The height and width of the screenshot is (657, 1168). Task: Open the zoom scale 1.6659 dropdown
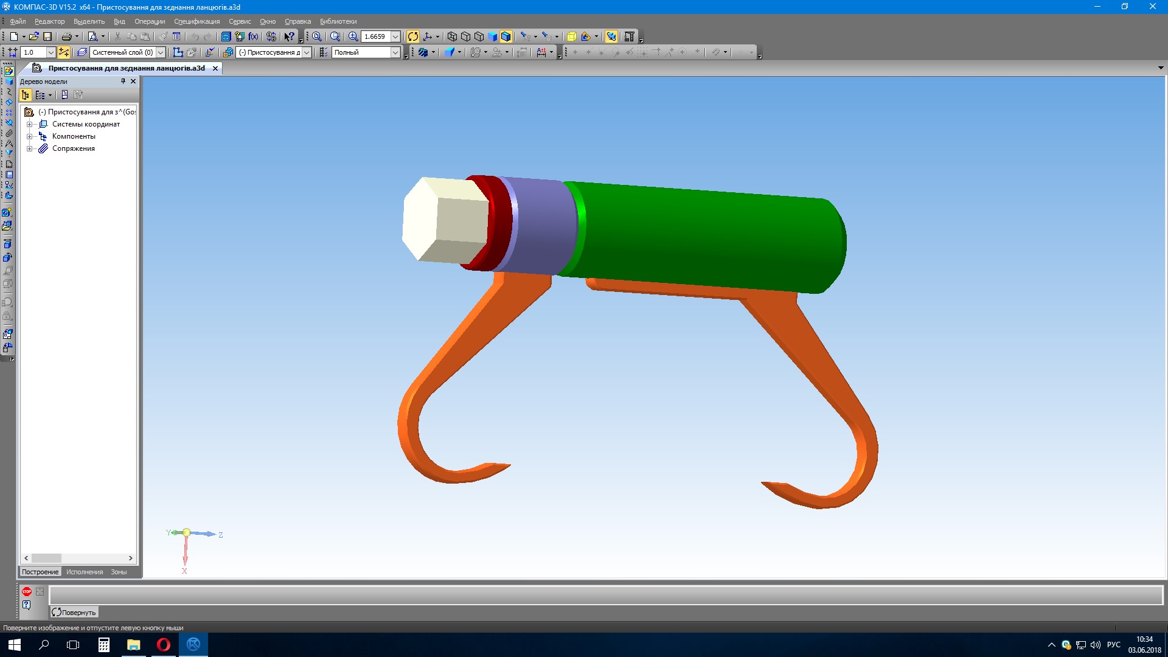pos(395,36)
